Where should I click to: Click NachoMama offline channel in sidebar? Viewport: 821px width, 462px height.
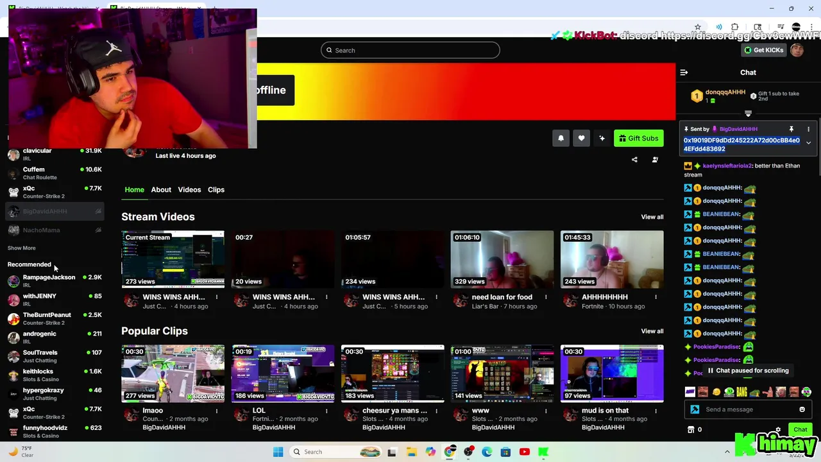coord(55,230)
